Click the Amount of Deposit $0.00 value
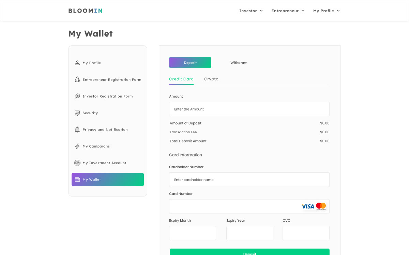The height and width of the screenshot is (255, 409). [x=325, y=123]
